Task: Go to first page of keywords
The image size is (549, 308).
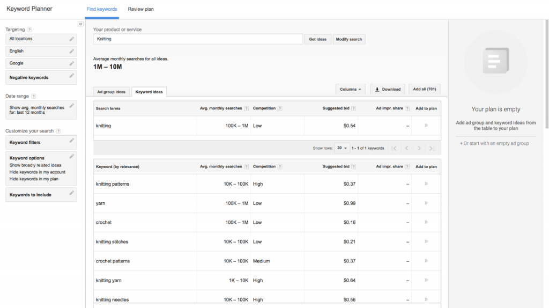Action: [x=394, y=148]
